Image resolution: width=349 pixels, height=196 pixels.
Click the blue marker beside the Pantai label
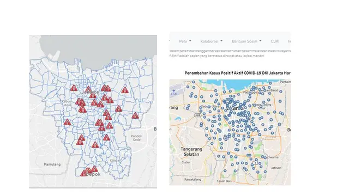pos(270,83)
